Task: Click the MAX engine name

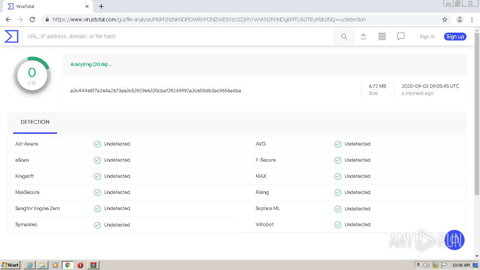Action: 261,176
